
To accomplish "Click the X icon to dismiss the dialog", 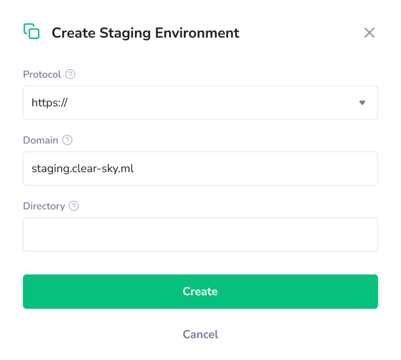I will (370, 32).
